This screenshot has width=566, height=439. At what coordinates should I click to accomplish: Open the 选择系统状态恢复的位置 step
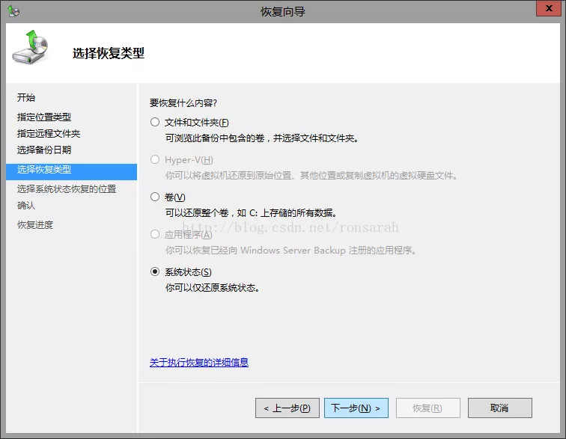[x=67, y=189]
